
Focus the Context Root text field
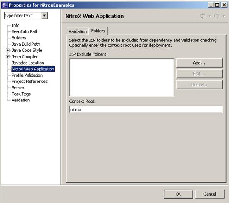(x=146, y=109)
